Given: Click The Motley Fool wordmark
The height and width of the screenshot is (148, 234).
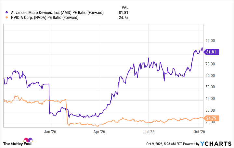Looking at the screenshot, I should coord(18,144).
